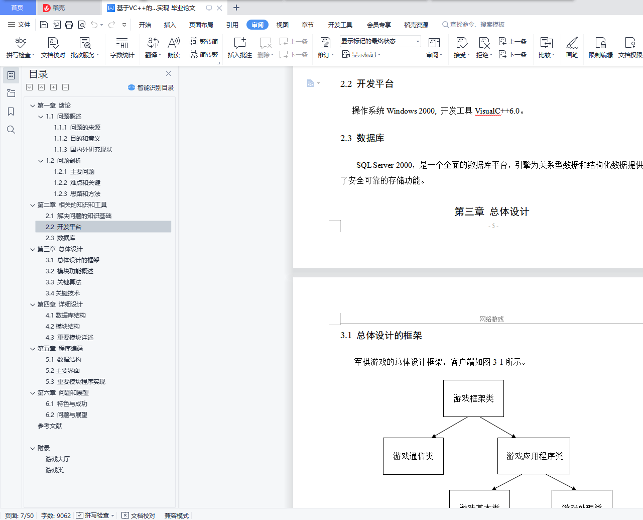
Task: Convert text with 繁转简
Action: tap(204, 41)
